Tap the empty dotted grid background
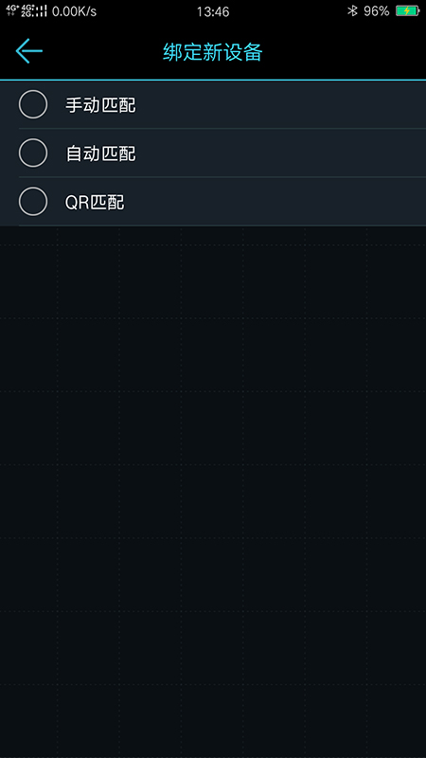 tap(213, 492)
